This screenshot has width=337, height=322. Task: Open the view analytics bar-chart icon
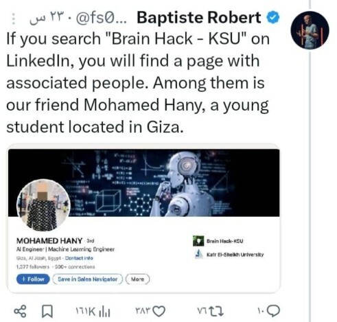[105, 312]
